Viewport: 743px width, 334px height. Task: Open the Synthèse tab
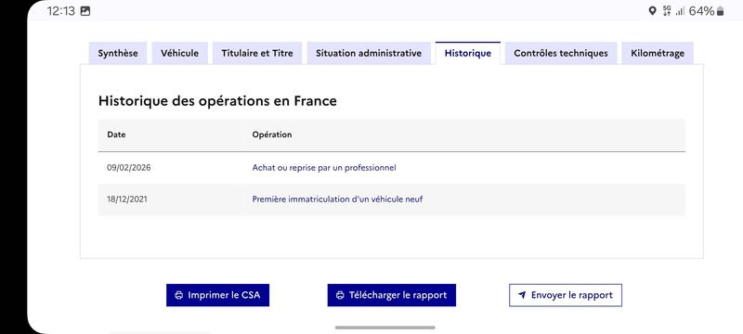click(118, 53)
